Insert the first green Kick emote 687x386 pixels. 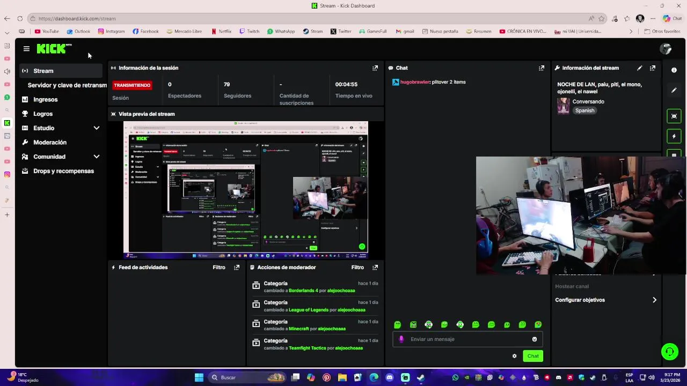tap(398, 325)
